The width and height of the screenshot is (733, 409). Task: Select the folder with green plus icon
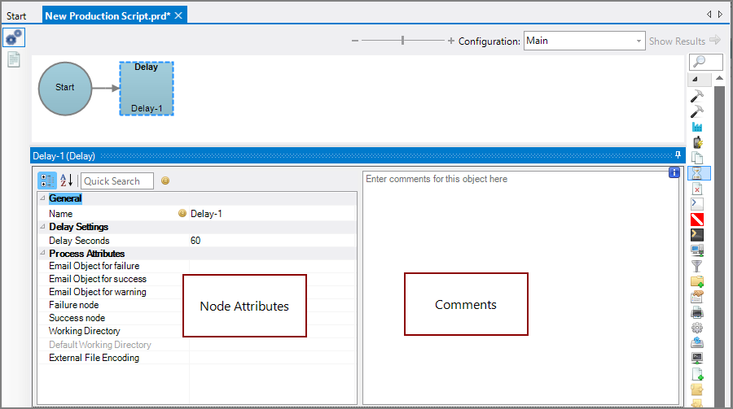[697, 281]
